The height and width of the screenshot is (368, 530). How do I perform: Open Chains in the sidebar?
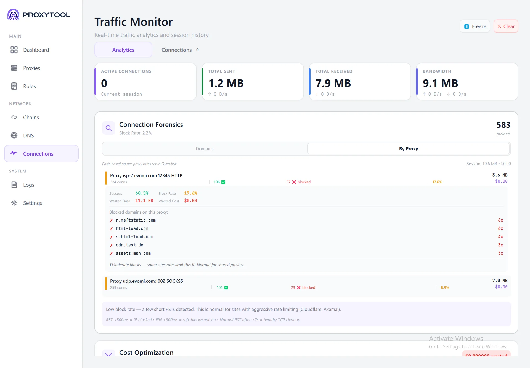pyautogui.click(x=41, y=117)
